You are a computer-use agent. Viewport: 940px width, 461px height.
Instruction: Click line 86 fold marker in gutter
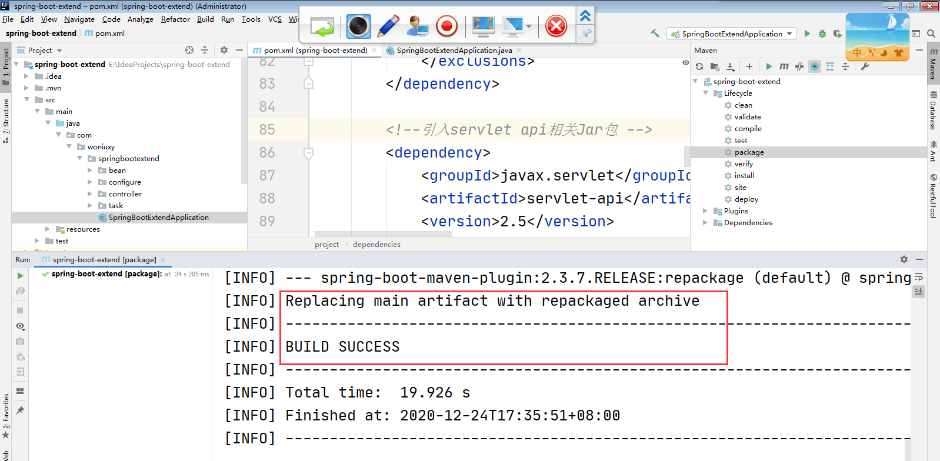[308, 153]
